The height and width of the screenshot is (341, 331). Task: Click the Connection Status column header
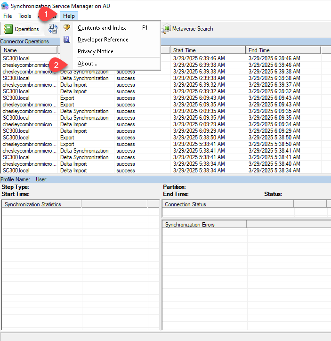[228, 204]
